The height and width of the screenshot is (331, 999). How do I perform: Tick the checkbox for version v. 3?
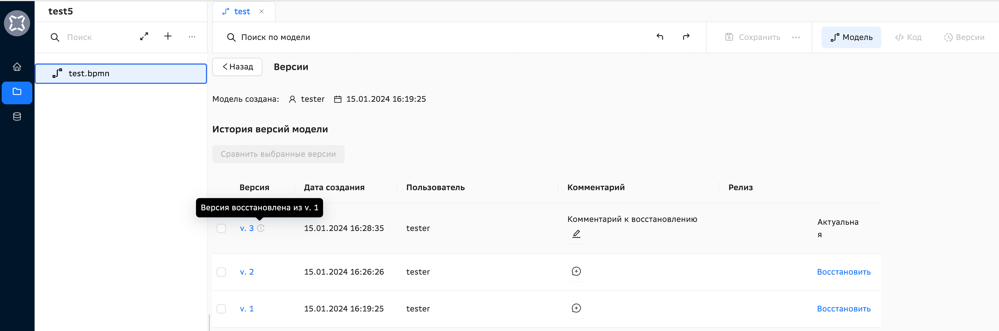pyautogui.click(x=221, y=228)
